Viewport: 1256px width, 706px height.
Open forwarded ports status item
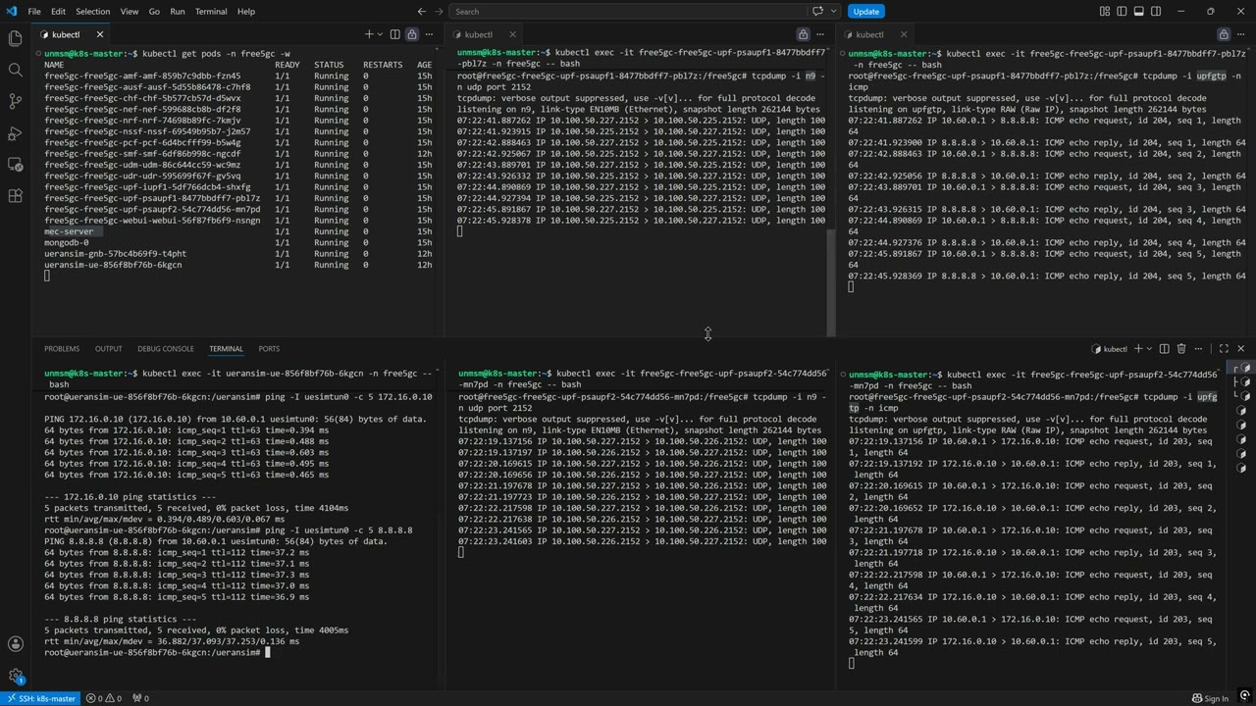139,698
